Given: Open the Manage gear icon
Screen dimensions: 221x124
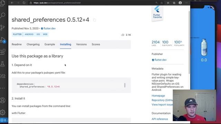Looking at the screenshot, I should 2,112.
